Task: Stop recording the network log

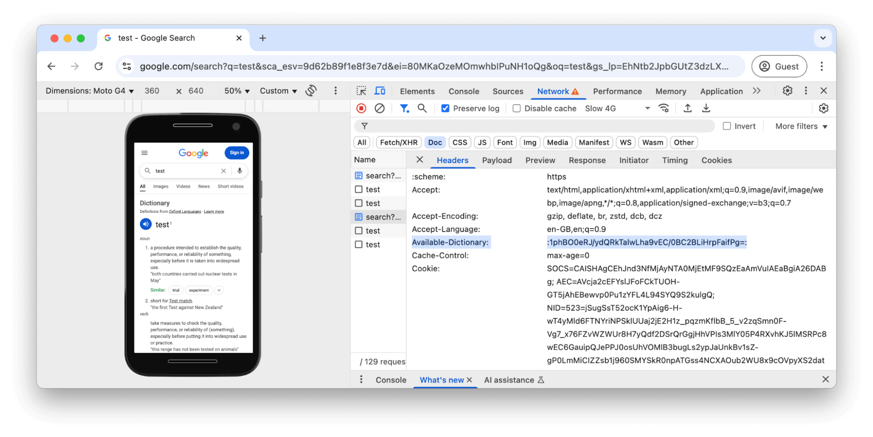Action: pos(361,108)
